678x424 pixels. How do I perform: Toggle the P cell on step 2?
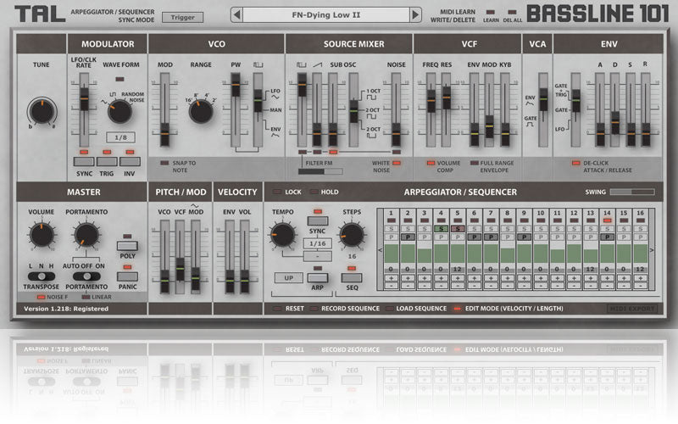(408, 237)
